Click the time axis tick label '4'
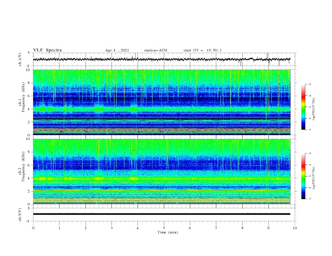Image resolution: width=332 pixels, height=256 pixels. click(137, 228)
